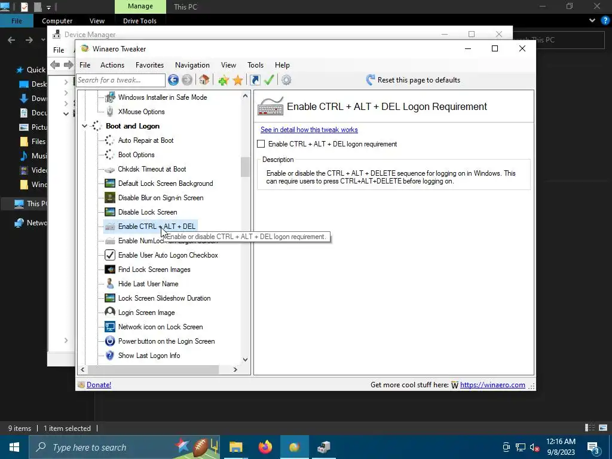The height and width of the screenshot is (459, 612).
Task: Click the green checkmark apply icon
Action: 269,80
